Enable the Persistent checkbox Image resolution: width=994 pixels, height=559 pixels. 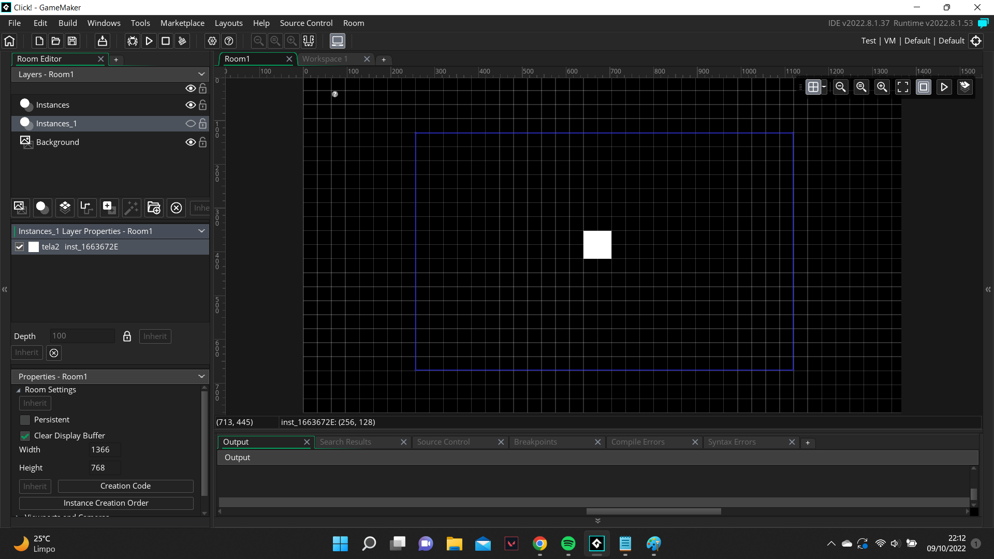pos(25,420)
